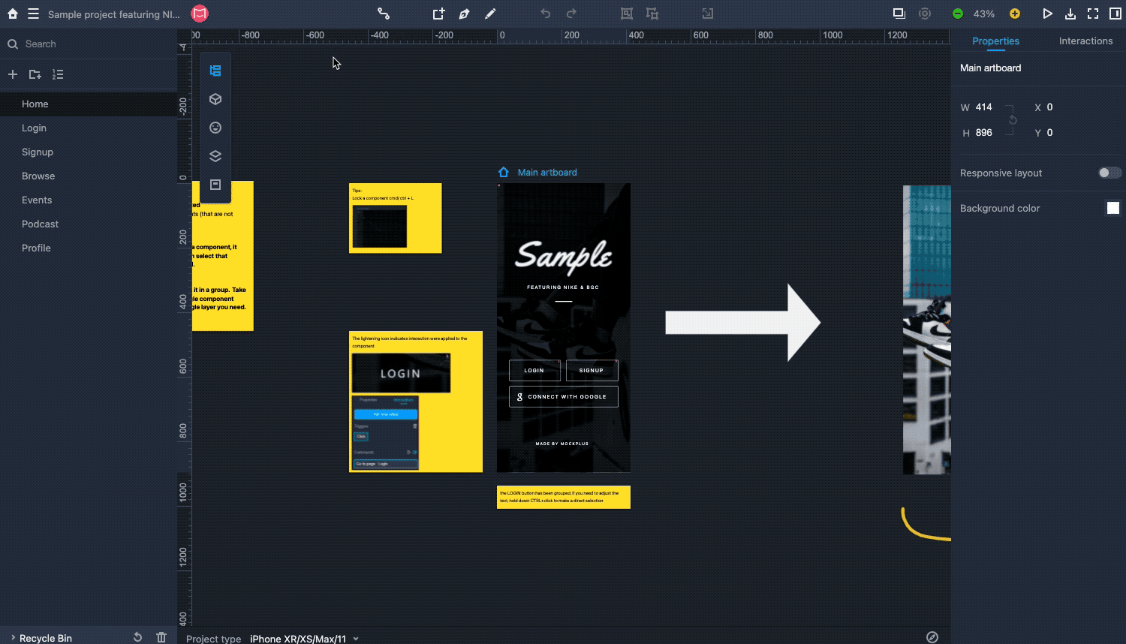Switch to the Interactions tab
The height and width of the screenshot is (644, 1126).
[x=1085, y=41]
